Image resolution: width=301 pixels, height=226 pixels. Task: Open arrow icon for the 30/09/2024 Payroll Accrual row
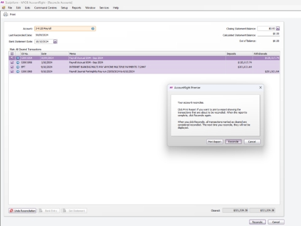click(x=18, y=58)
